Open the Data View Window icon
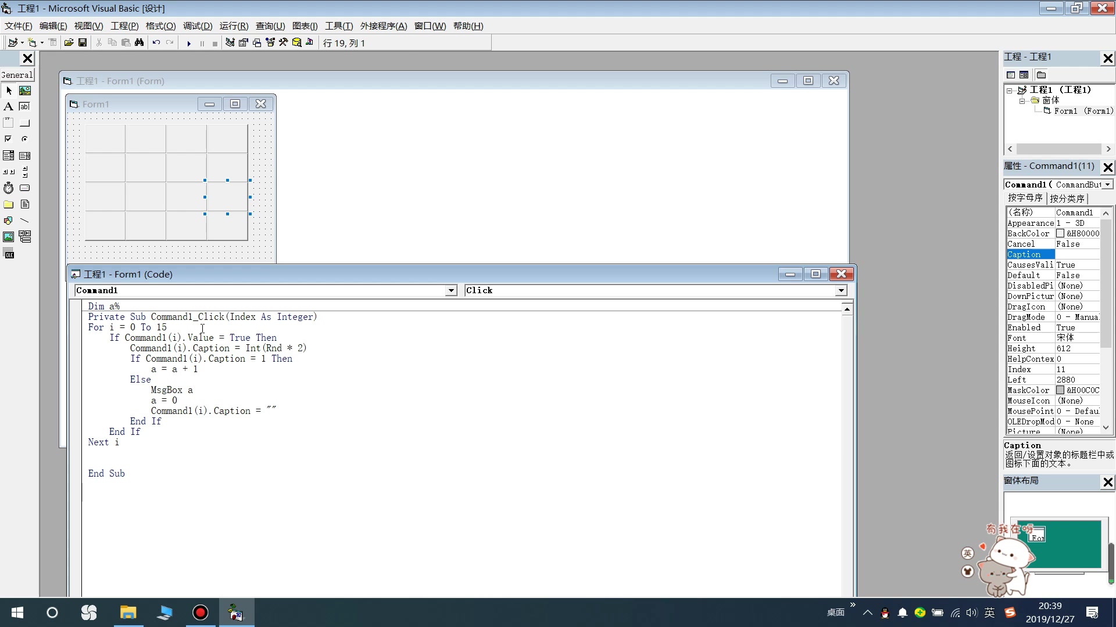Viewport: 1116px width, 627px height. tap(296, 43)
